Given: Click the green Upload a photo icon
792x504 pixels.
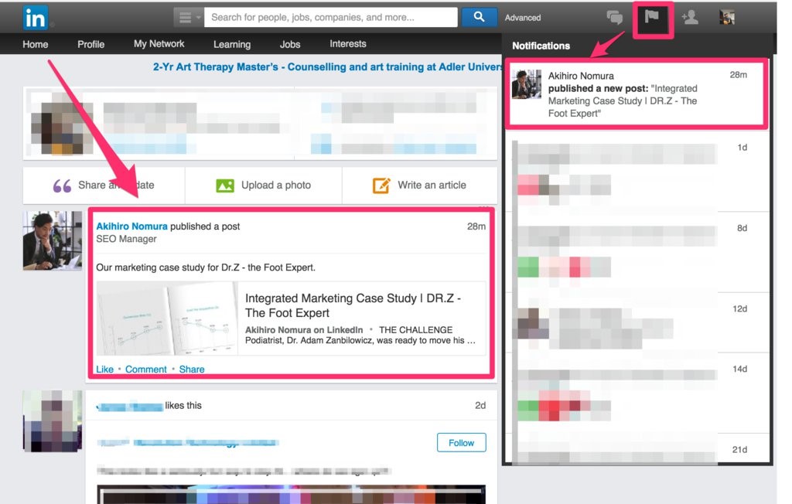Looking at the screenshot, I should (x=225, y=186).
